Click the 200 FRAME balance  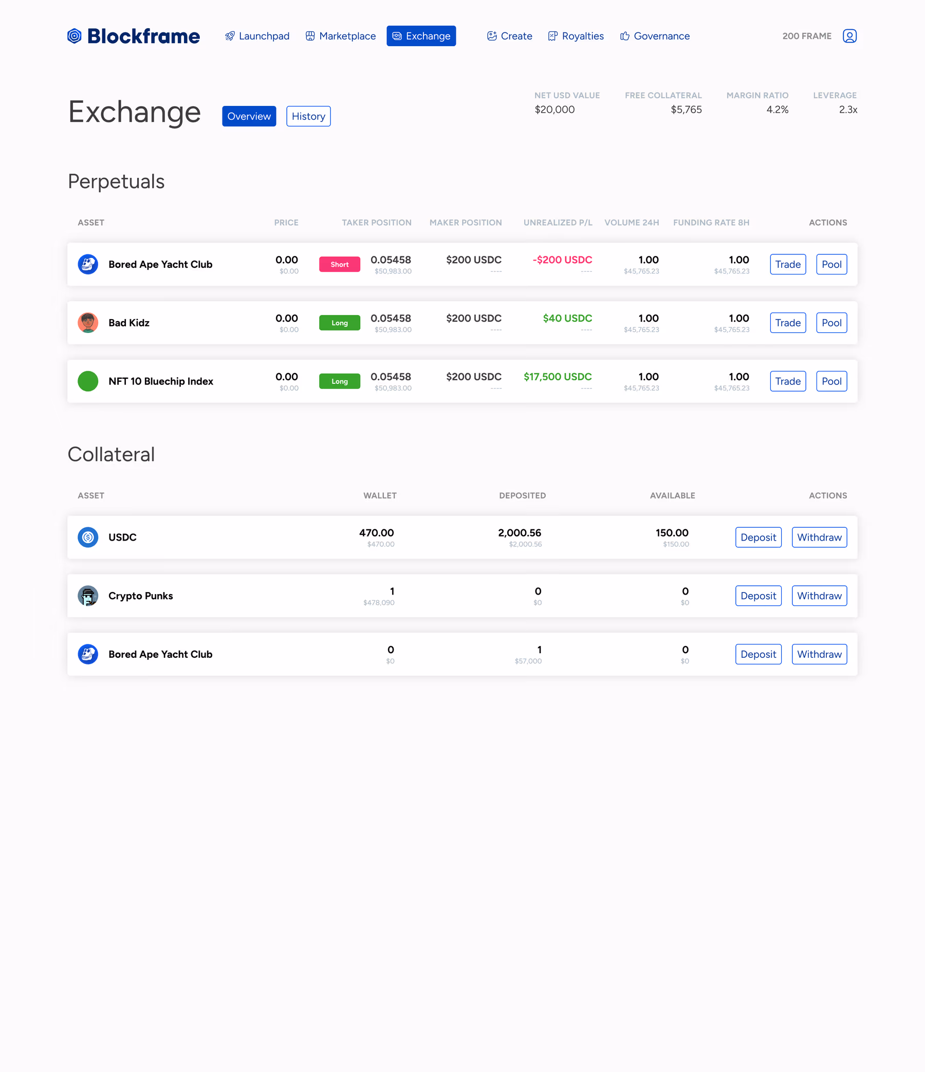806,35
